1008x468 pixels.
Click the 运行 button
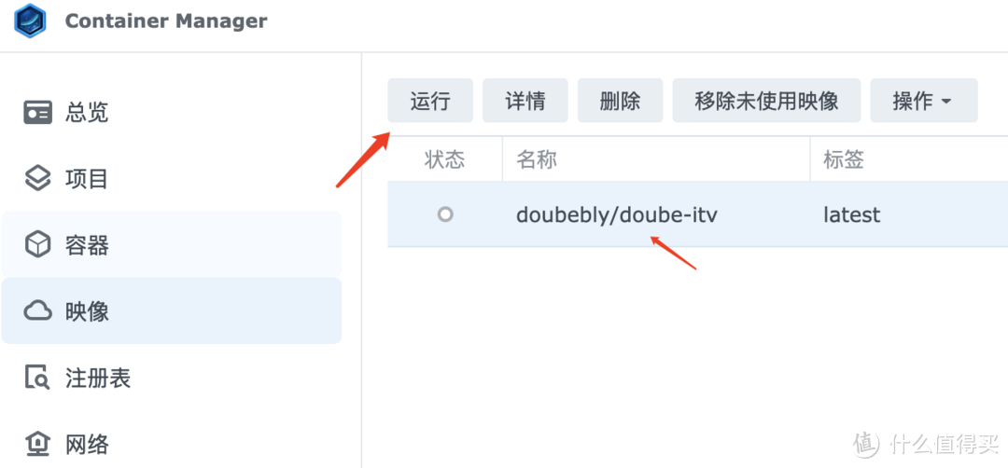click(x=430, y=101)
